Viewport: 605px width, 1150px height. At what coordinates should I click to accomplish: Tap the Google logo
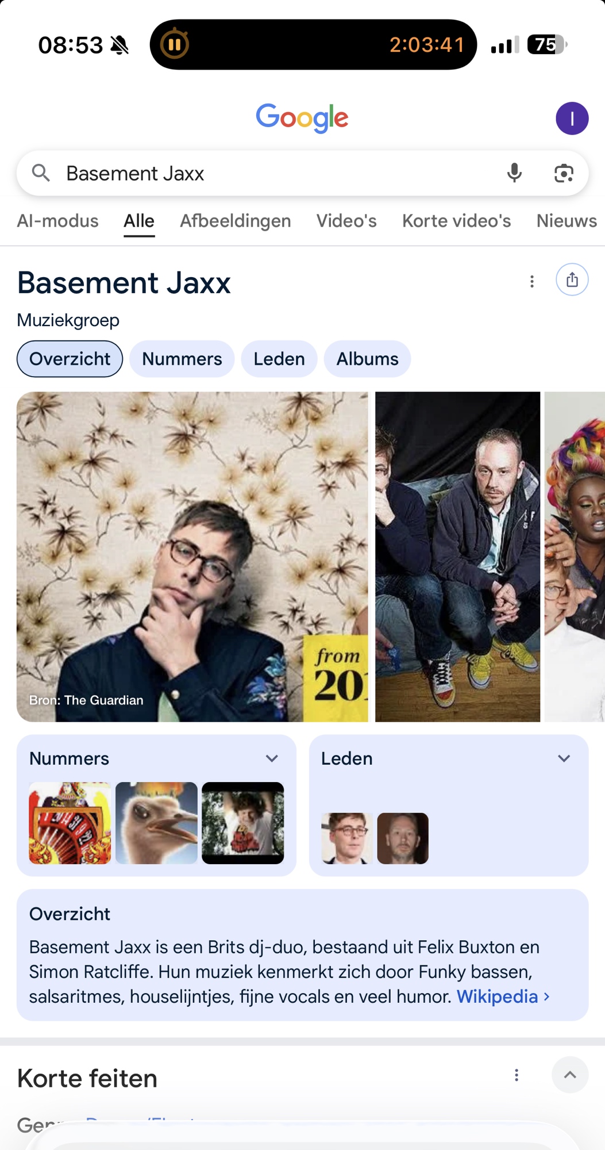pos(302,118)
